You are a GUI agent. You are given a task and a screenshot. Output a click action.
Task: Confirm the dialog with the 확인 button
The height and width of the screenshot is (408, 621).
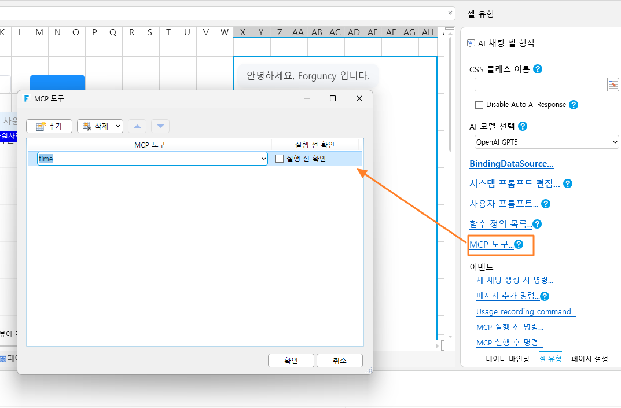(x=291, y=361)
